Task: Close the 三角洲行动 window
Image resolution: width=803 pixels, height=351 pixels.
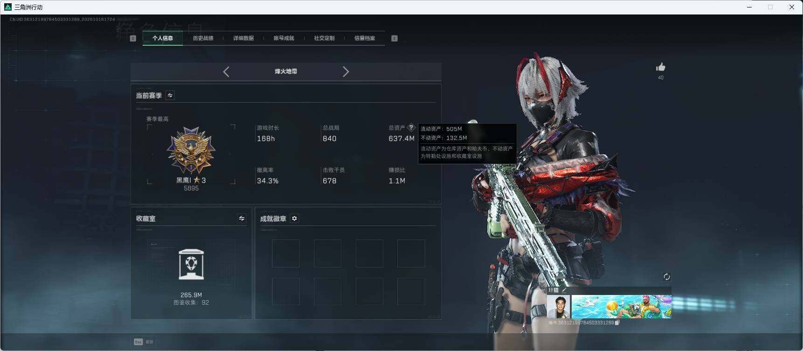Action: tap(791, 7)
